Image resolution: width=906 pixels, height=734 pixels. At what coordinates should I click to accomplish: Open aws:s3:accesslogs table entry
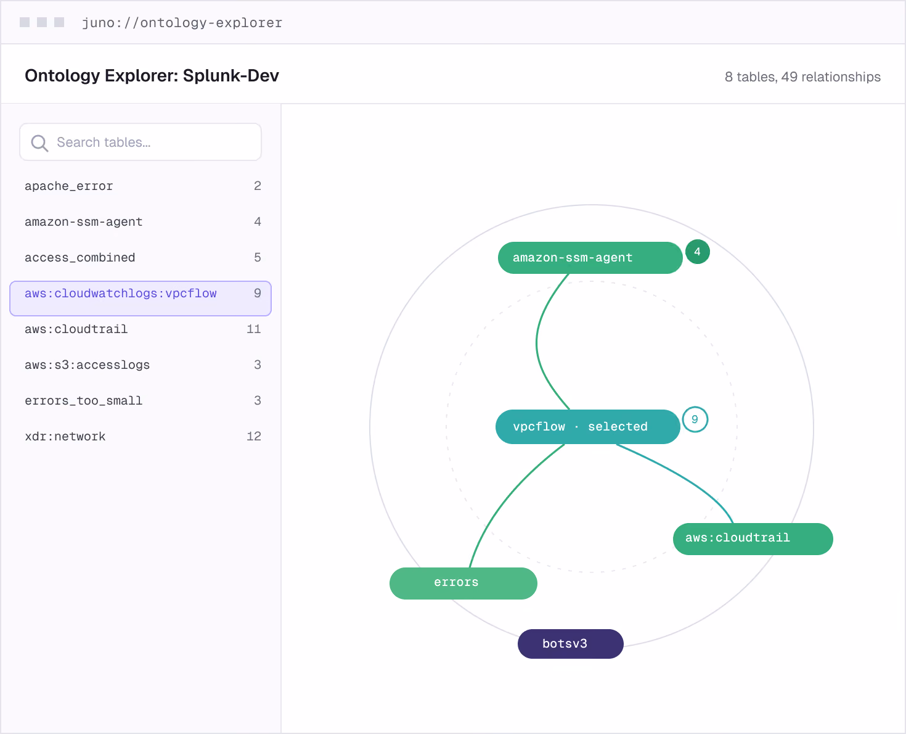(x=141, y=365)
